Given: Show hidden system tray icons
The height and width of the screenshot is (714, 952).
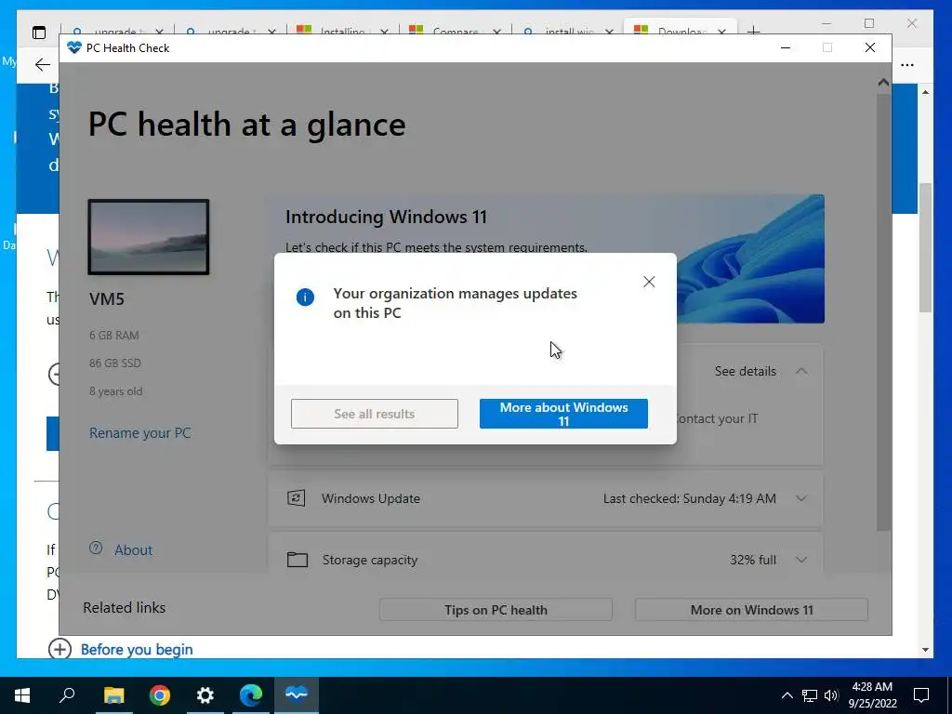Looking at the screenshot, I should click(787, 695).
